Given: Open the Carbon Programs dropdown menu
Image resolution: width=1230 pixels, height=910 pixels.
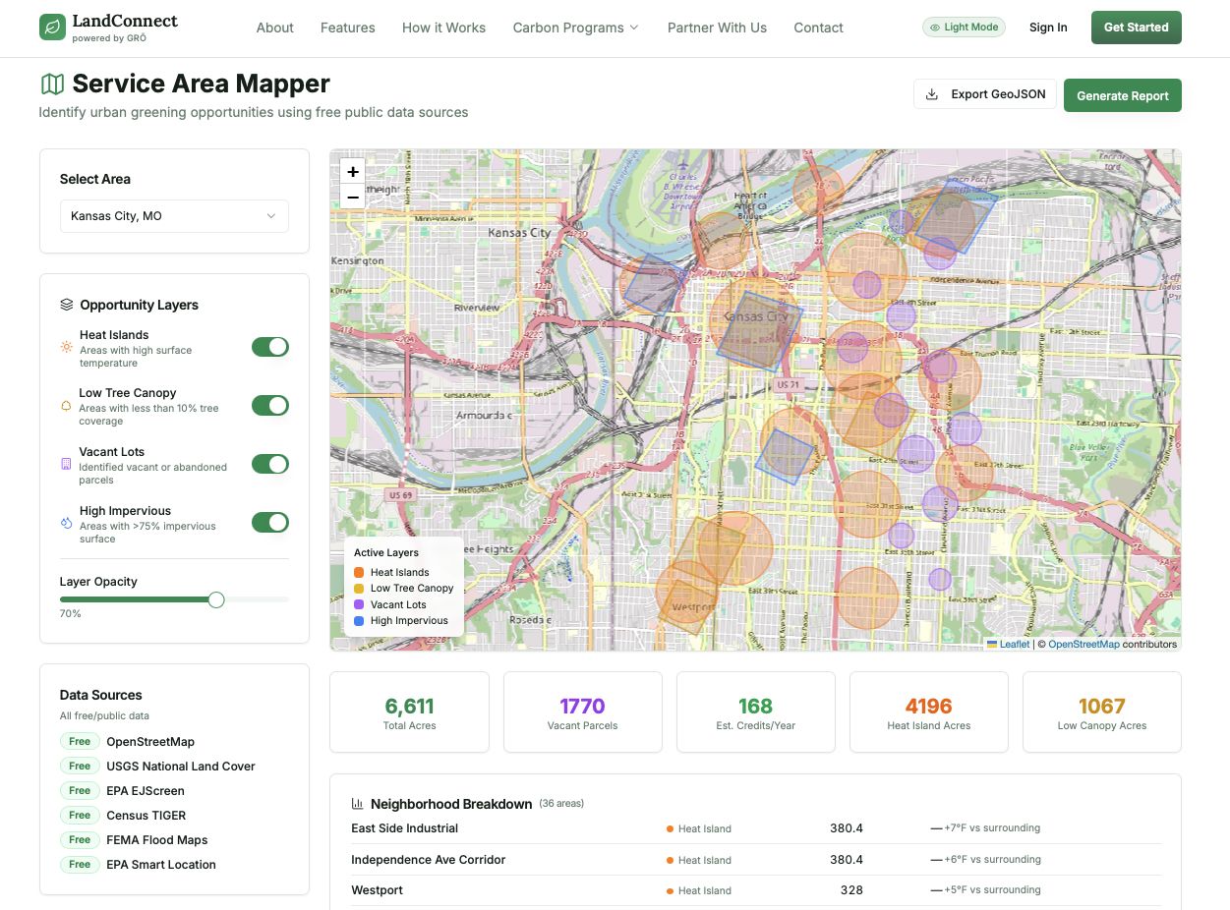Looking at the screenshot, I should (575, 28).
